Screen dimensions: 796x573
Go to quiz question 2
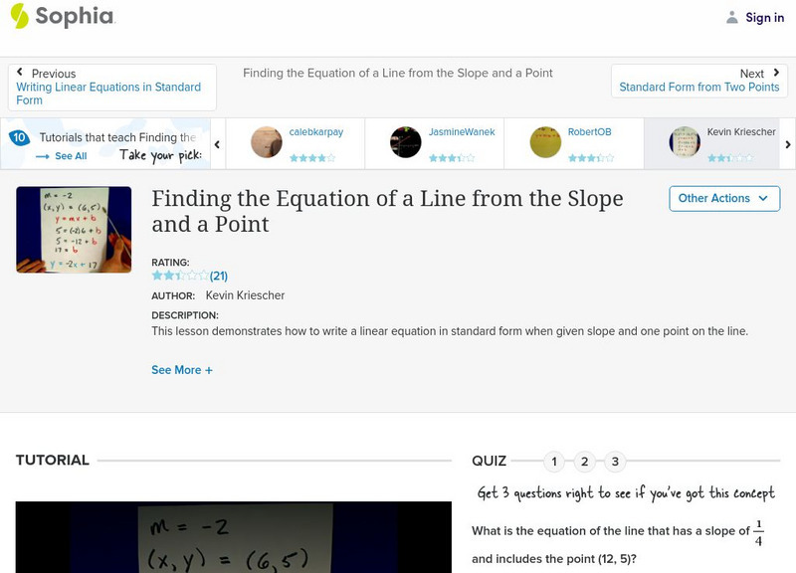coord(585,462)
